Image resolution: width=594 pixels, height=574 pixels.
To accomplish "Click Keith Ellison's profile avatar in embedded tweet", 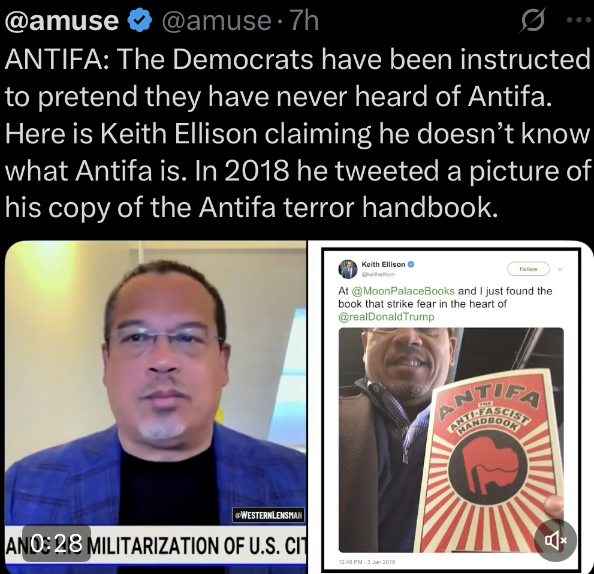I will 348,269.
